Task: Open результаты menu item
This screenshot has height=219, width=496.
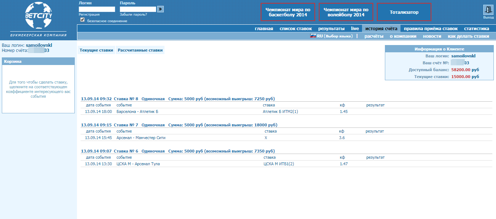Action: (x=332, y=28)
